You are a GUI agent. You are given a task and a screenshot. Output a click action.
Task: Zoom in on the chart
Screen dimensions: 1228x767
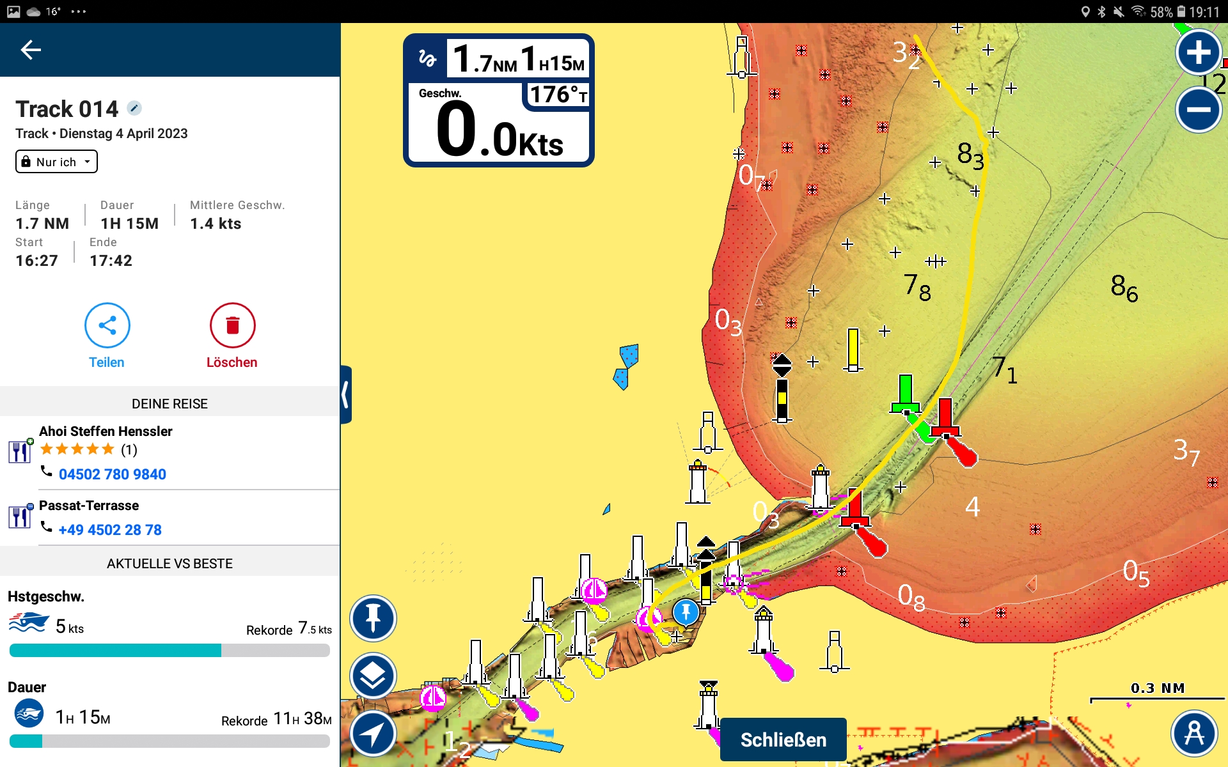coord(1198,52)
